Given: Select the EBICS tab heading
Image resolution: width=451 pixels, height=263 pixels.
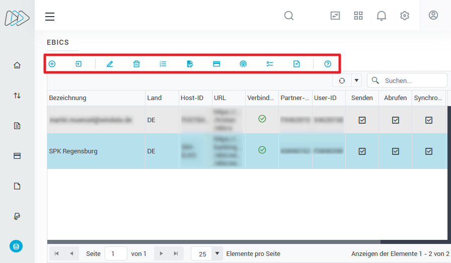Looking at the screenshot, I should [58, 42].
